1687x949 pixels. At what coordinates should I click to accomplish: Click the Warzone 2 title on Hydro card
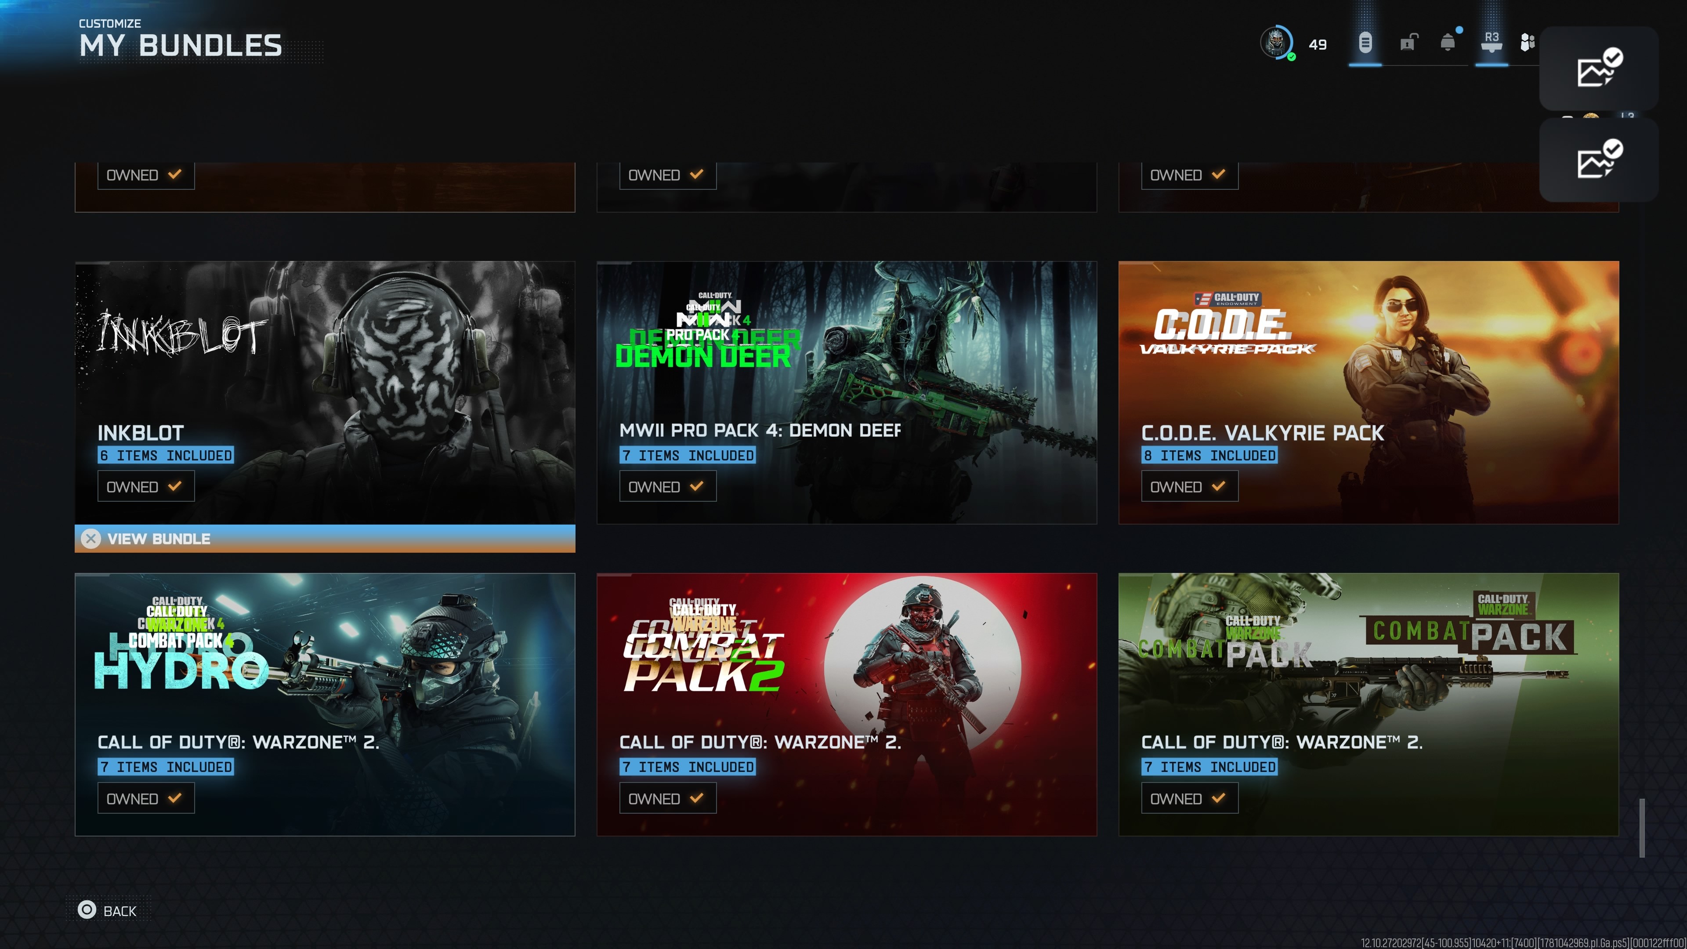(x=239, y=742)
